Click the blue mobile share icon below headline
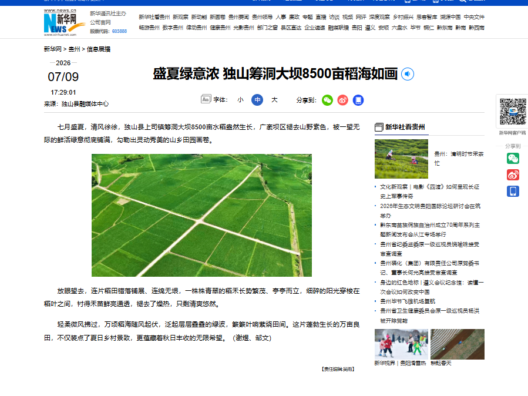Image resolution: width=528 pixels, height=396 pixels. click(358, 100)
